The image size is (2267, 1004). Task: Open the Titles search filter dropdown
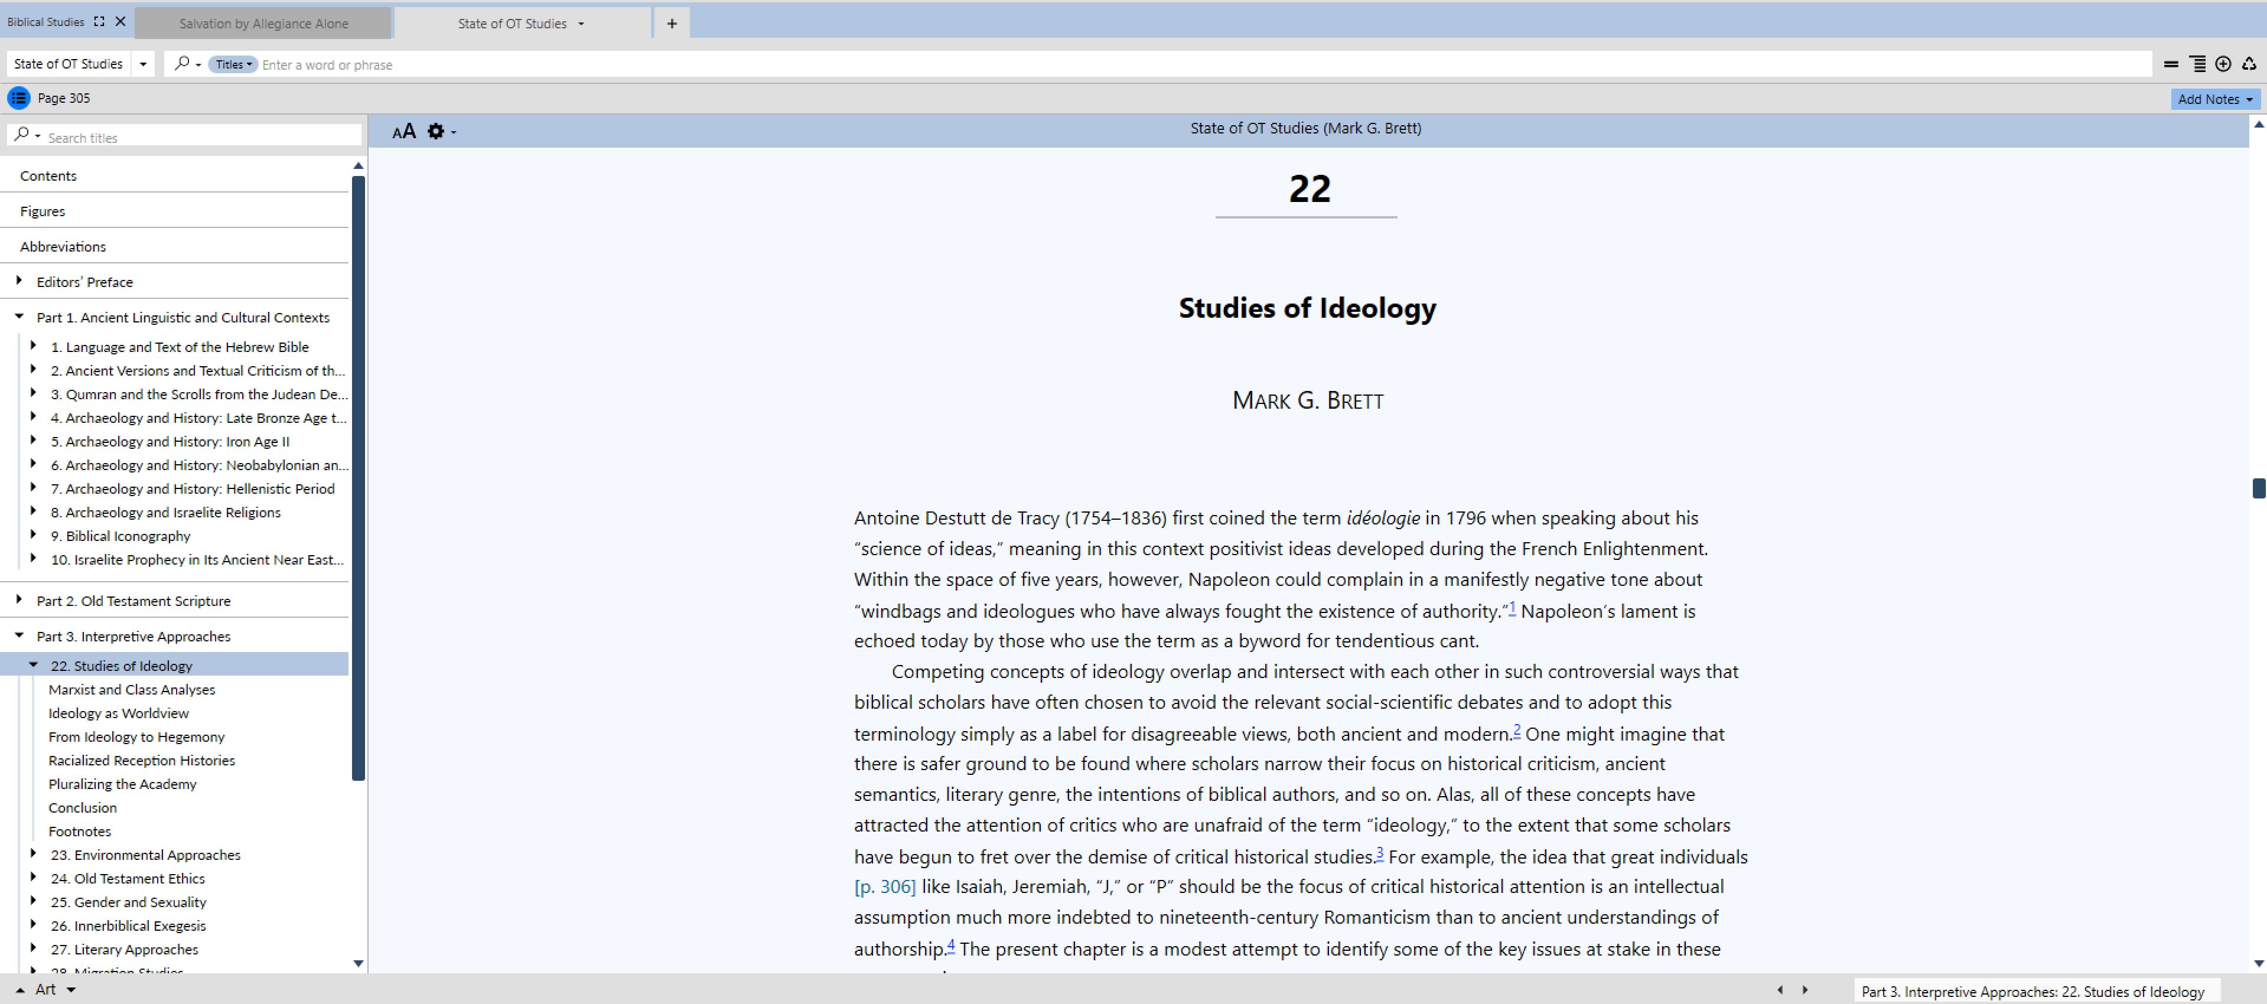coord(233,64)
